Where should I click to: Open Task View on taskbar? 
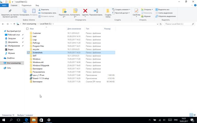coord(19,120)
